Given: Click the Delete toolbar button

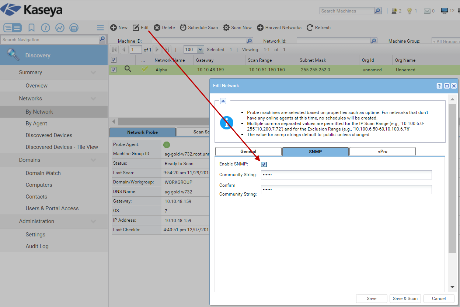Looking at the screenshot, I should click(164, 28).
